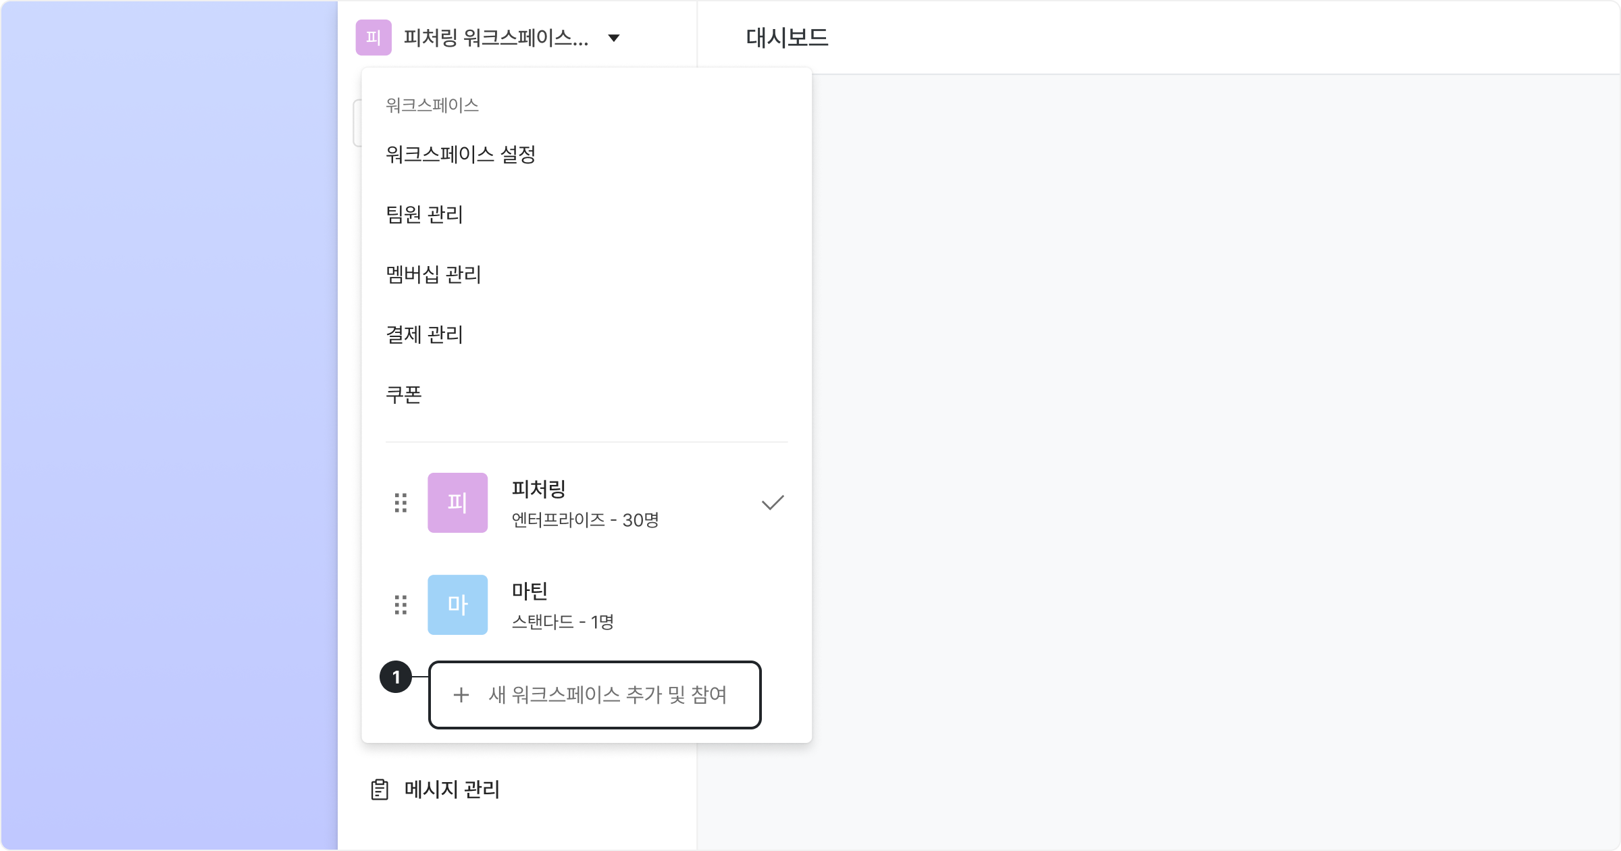This screenshot has width=1621, height=851.
Task: Go to 결제 관리 menu item
Action: 424,335
